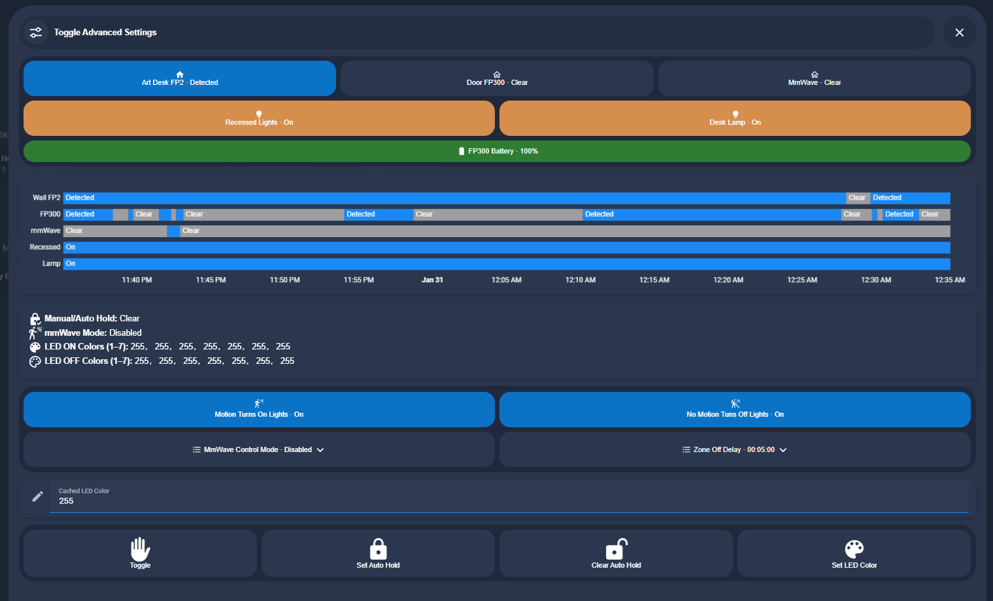993x601 pixels.
Task: Open the Art Desk FP2 sensor tile
Action: 180,78
